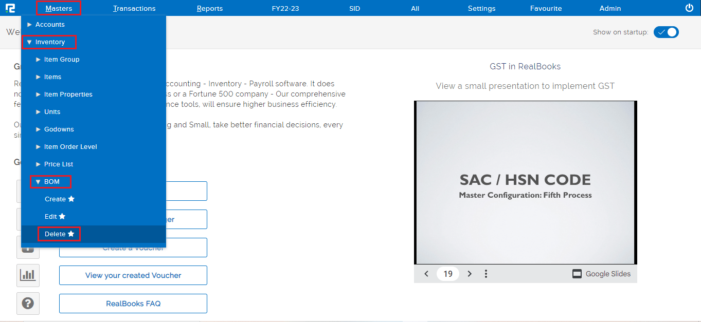Click the question mark FAQ icon

tap(28, 304)
